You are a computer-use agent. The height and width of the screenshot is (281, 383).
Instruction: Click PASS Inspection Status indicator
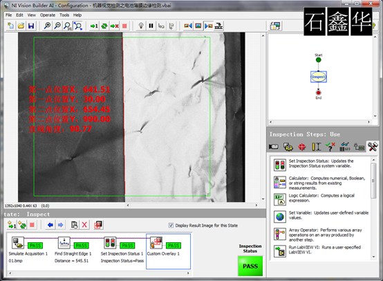pos(250,266)
